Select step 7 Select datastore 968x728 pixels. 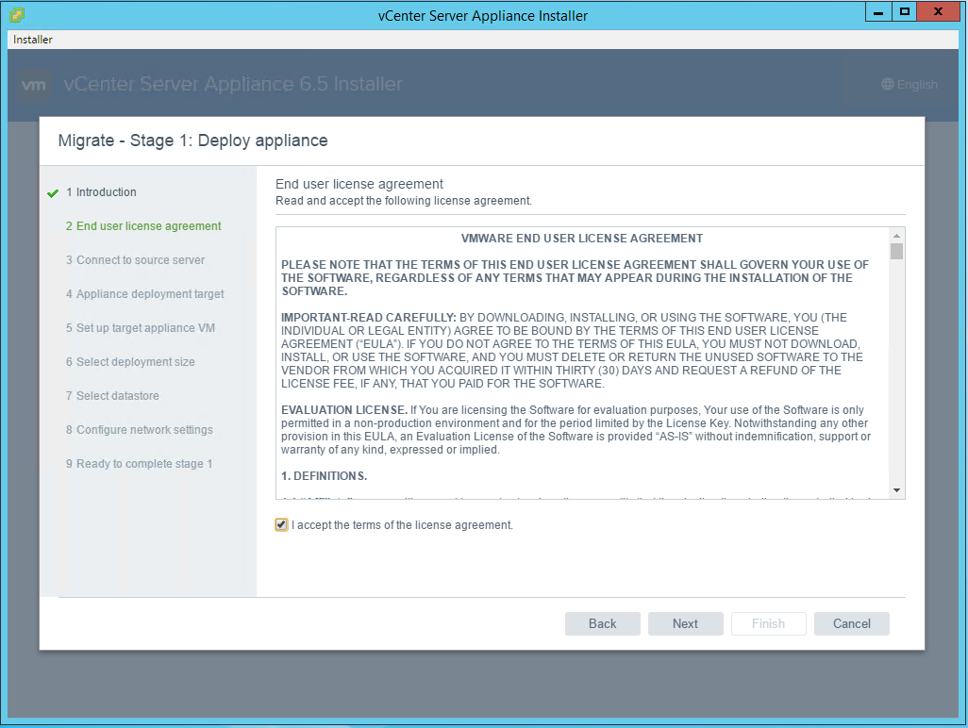(112, 396)
